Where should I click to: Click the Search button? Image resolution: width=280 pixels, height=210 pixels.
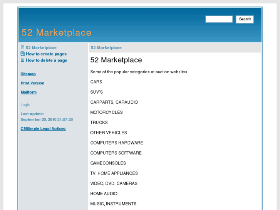pyautogui.click(x=245, y=19)
